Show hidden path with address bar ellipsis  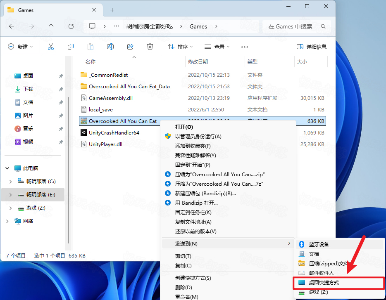pos(117,26)
